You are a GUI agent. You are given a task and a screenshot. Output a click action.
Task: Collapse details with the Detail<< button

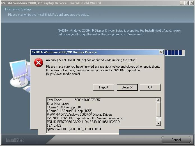pyautogui.click(x=127, y=87)
